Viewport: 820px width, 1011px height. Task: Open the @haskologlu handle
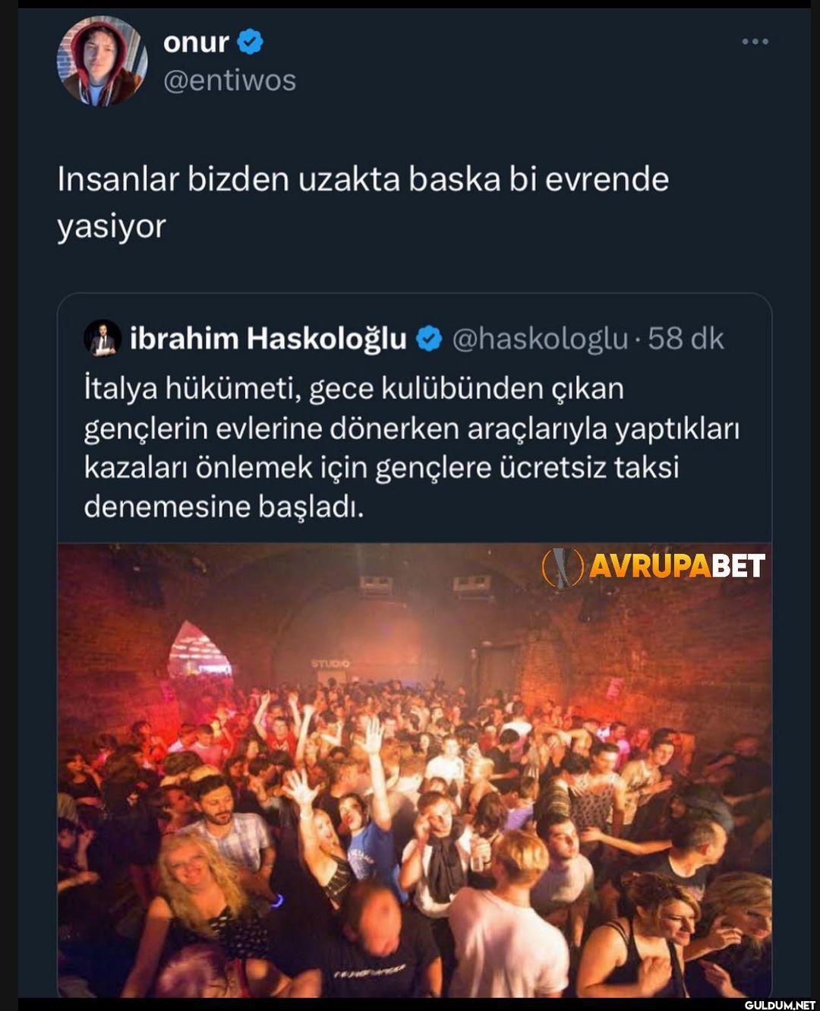pyautogui.click(x=540, y=339)
